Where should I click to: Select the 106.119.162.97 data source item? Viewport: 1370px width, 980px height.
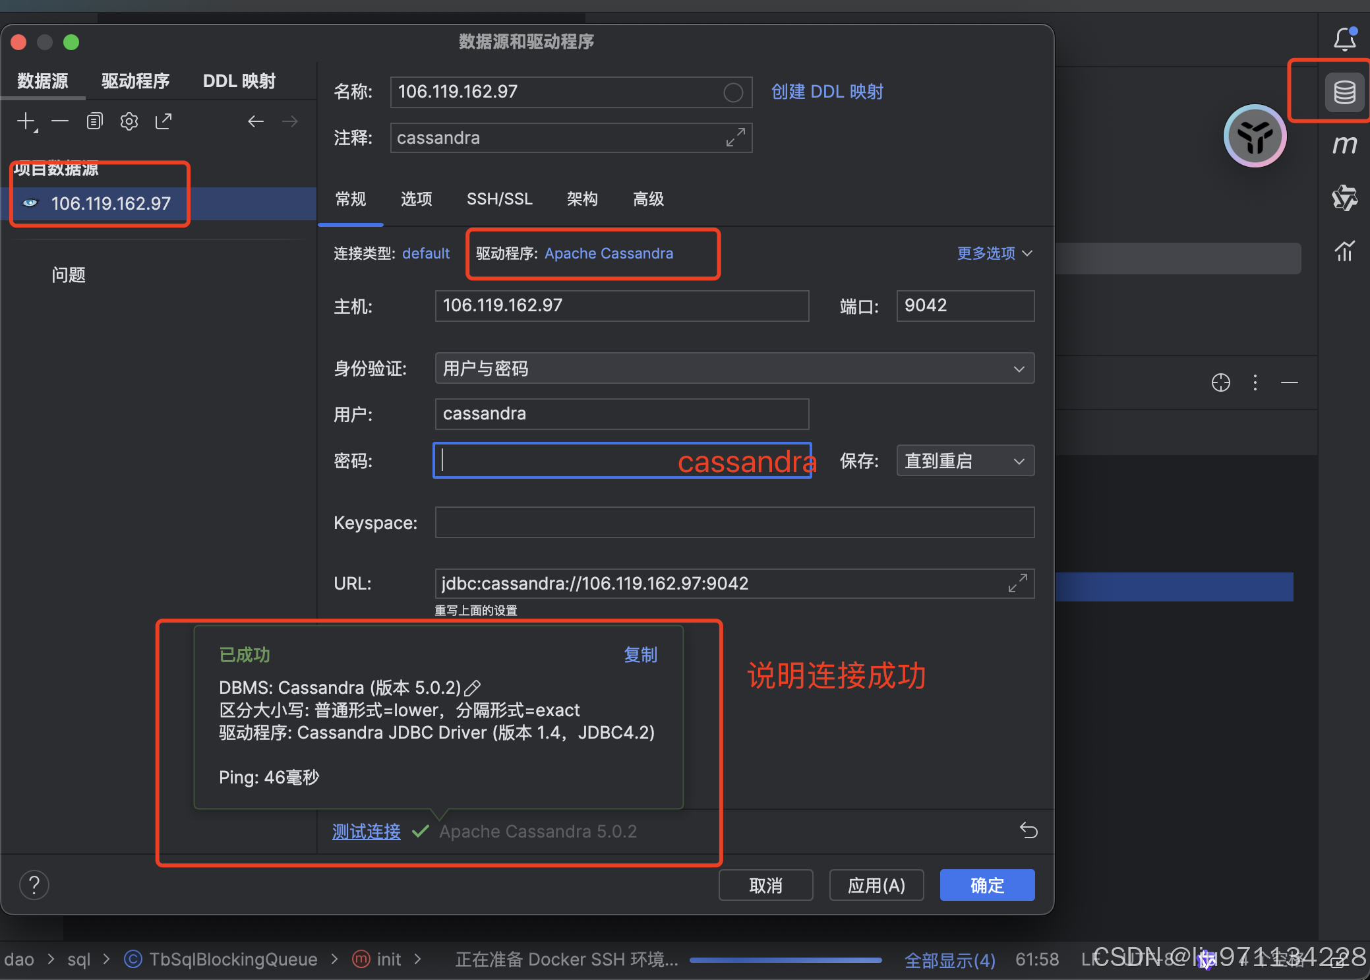pyautogui.click(x=111, y=204)
